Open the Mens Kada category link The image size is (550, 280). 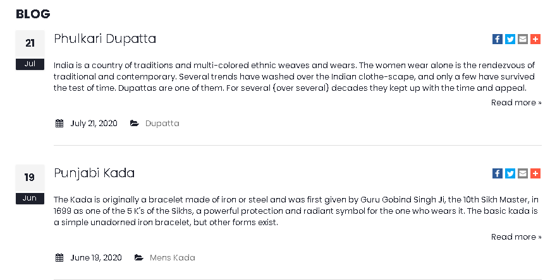coord(172,257)
